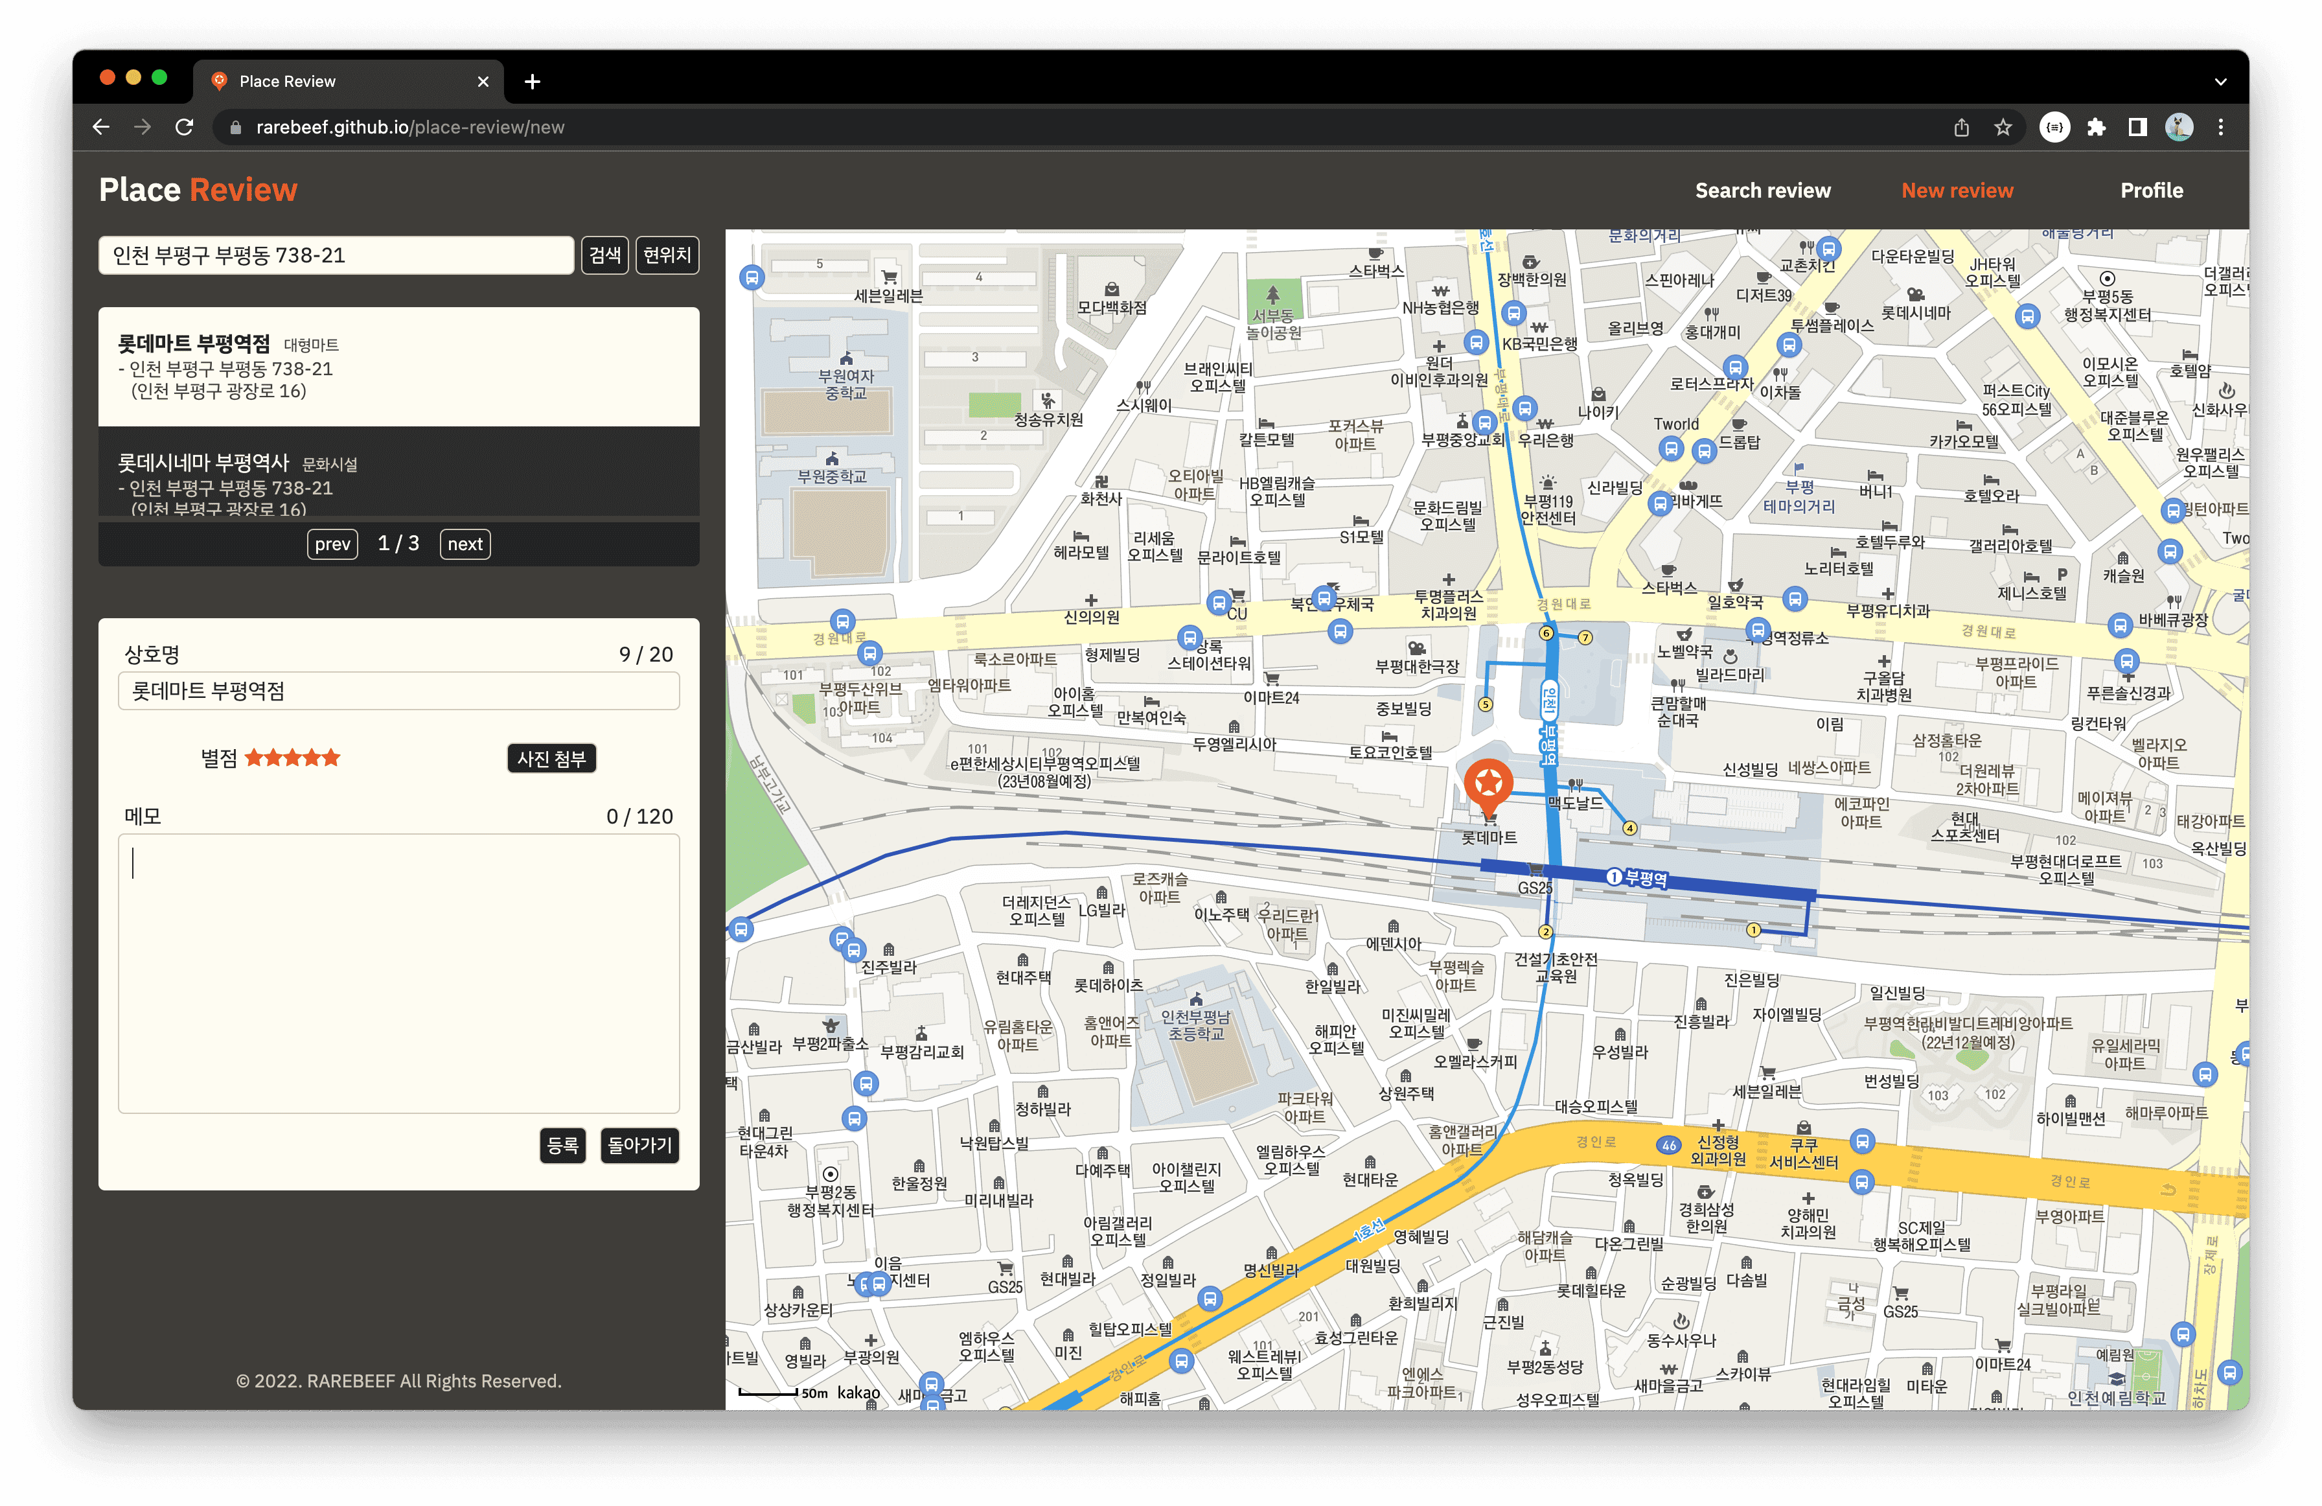Click the next page button

[x=465, y=544]
